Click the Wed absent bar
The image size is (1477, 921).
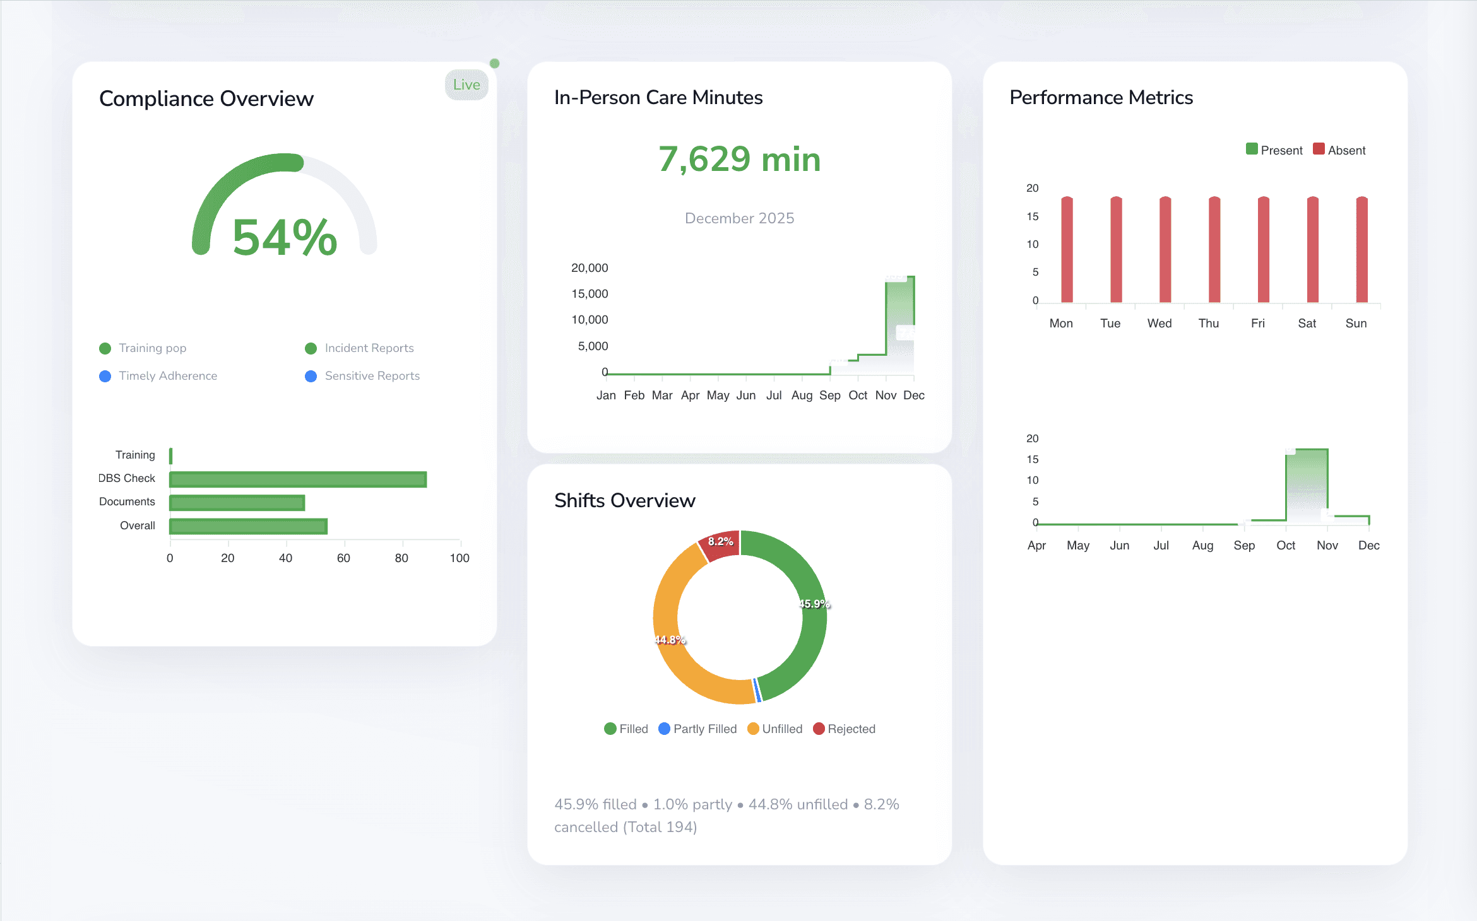point(1165,250)
